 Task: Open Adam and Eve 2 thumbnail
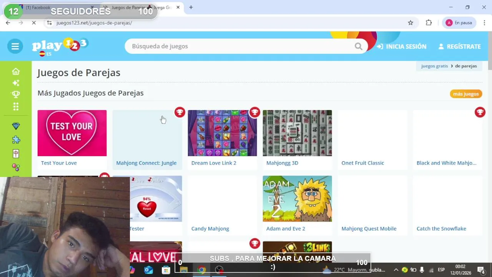pos(297,199)
